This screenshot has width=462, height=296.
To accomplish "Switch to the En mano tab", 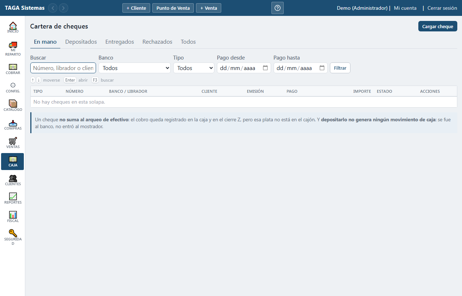I will click(x=45, y=42).
